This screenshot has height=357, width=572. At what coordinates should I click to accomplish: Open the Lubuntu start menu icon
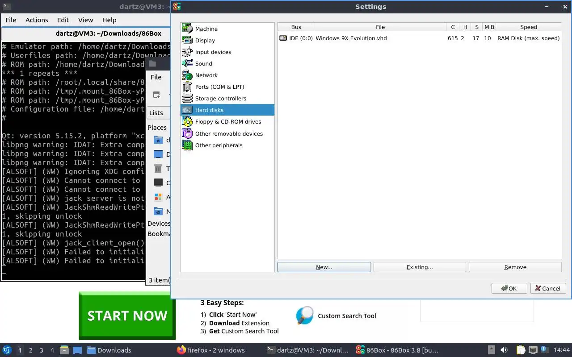pyautogui.click(x=7, y=350)
